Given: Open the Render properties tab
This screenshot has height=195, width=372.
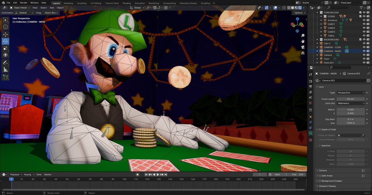Looking at the screenshot, I should [x=311, y=81].
